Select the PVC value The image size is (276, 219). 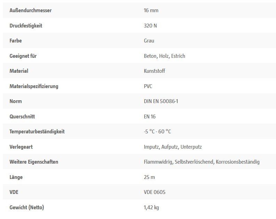[x=148, y=86]
